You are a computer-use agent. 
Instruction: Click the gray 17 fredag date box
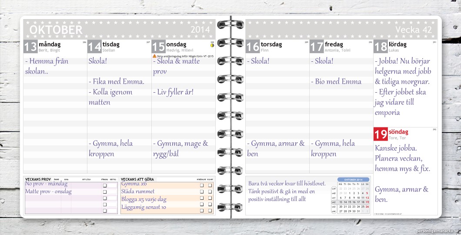[x=317, y=47]
